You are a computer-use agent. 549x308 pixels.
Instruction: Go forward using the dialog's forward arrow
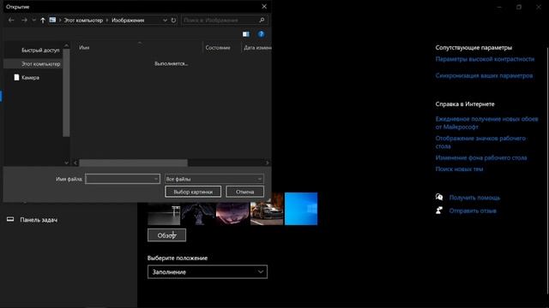(24, 21)
